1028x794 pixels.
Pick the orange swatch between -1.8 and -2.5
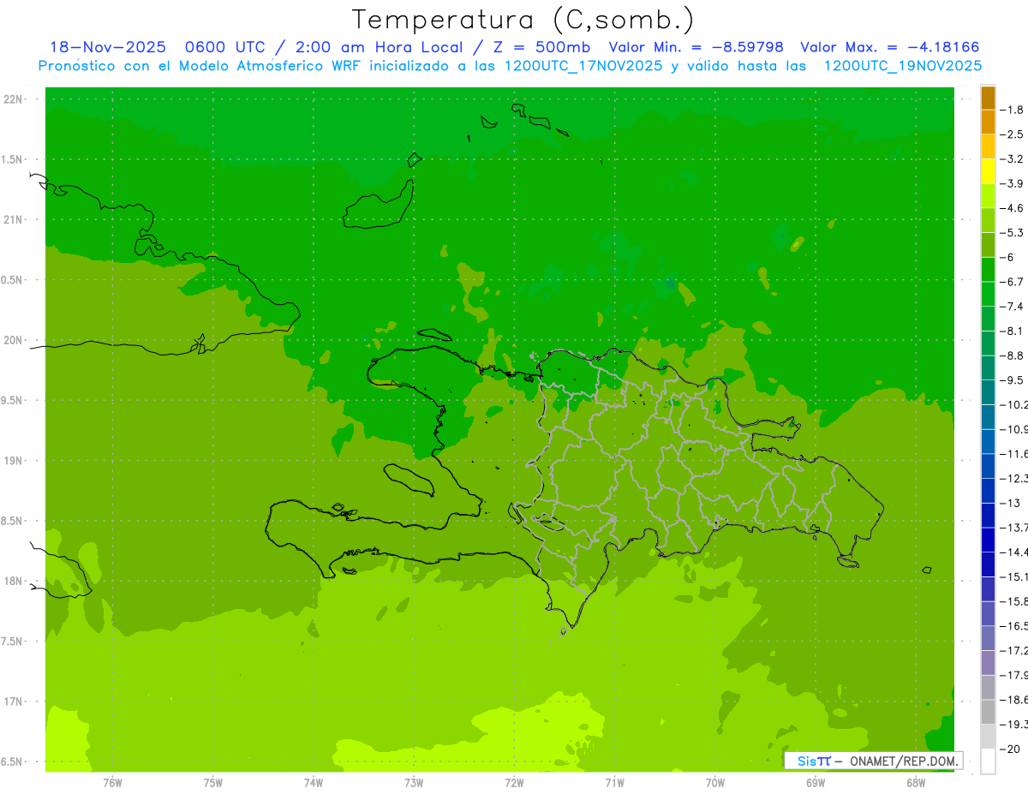988,122
